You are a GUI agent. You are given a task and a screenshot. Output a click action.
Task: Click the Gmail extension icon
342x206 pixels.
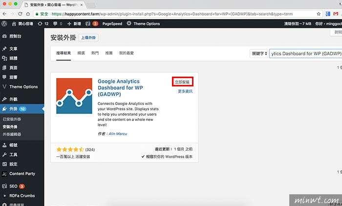click(336, 14)
